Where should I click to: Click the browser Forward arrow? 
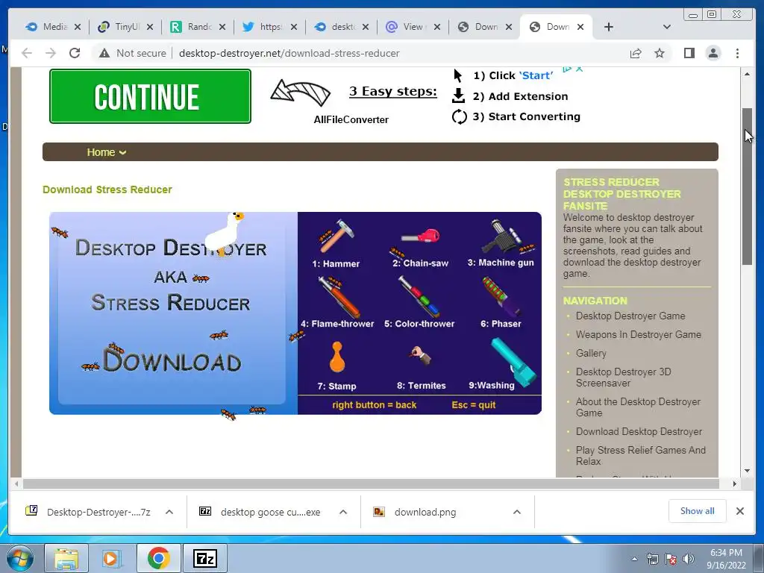point(51,53)
